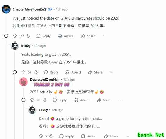Downvote the comment with 177 points

click(x=28, y=36)
